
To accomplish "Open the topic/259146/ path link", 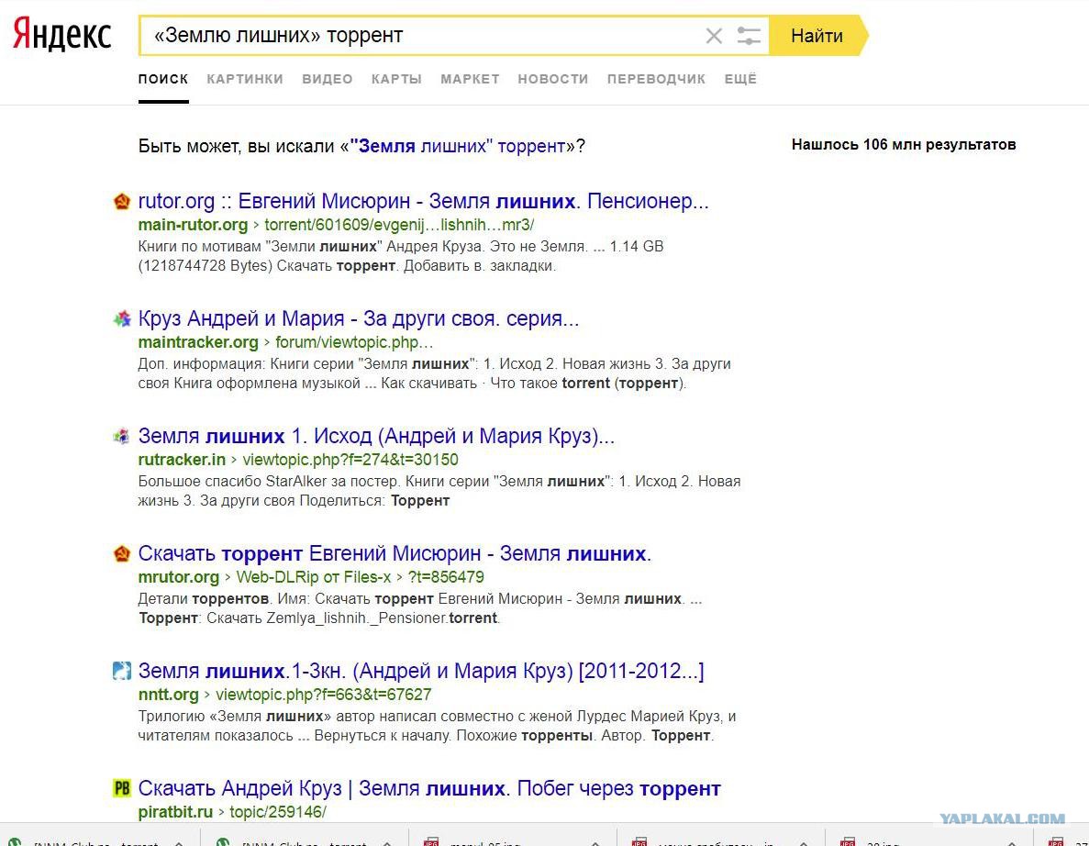I will (278, 812).
